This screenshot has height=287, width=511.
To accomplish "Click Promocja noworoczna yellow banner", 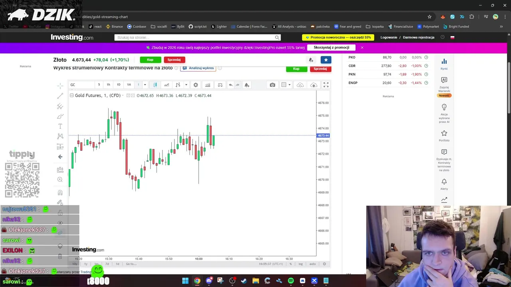I will (x=338, y=37).
